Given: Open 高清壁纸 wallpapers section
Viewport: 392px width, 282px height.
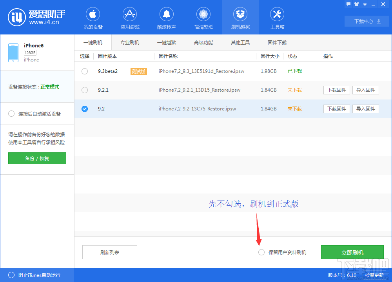Looking at the screenshot, I should click(203, 18).
